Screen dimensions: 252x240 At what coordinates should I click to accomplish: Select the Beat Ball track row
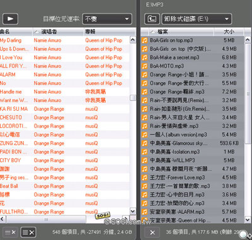tap(65, 186)
